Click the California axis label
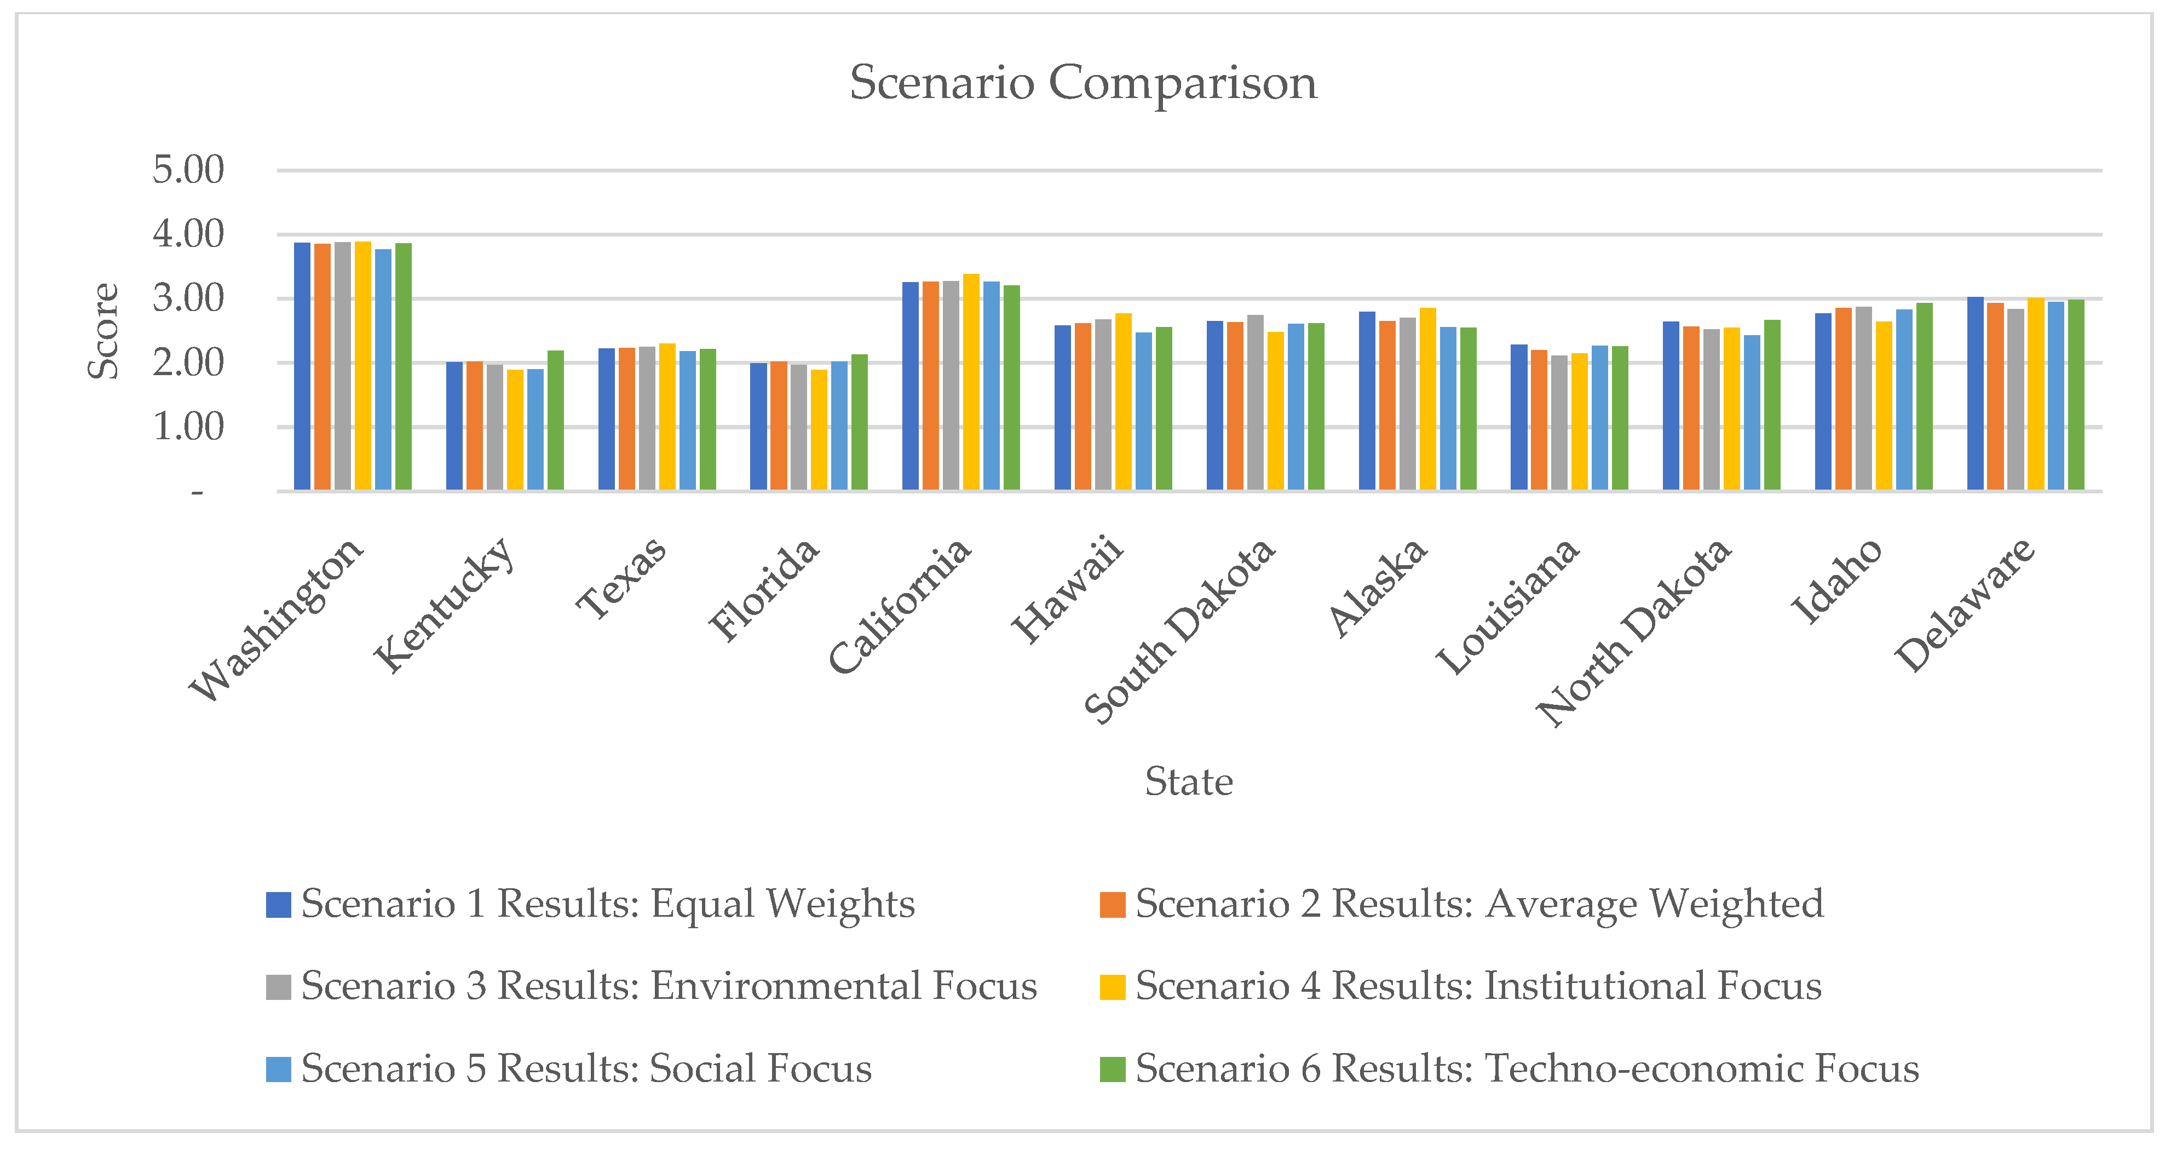 coord(899,605)
